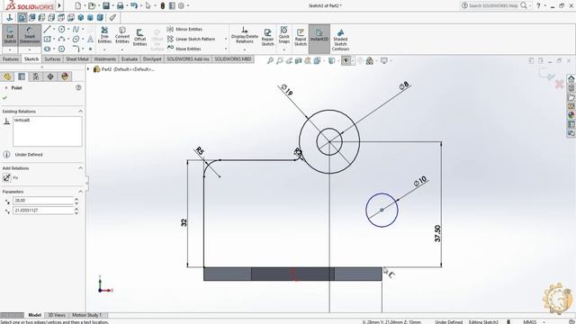Screen dimensions: 576x324
Task: Click the X coordinate input field
Action: (43, 201)
